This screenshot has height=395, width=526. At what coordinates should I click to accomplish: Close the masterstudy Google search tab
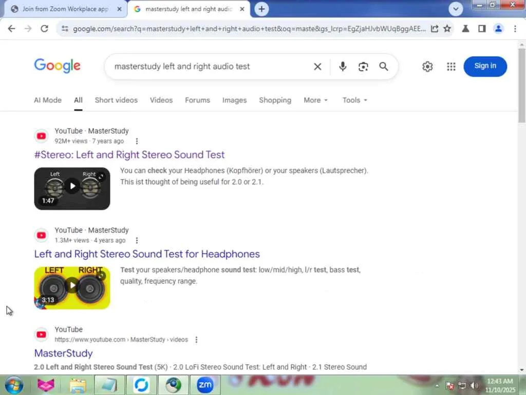coord(242,9)
